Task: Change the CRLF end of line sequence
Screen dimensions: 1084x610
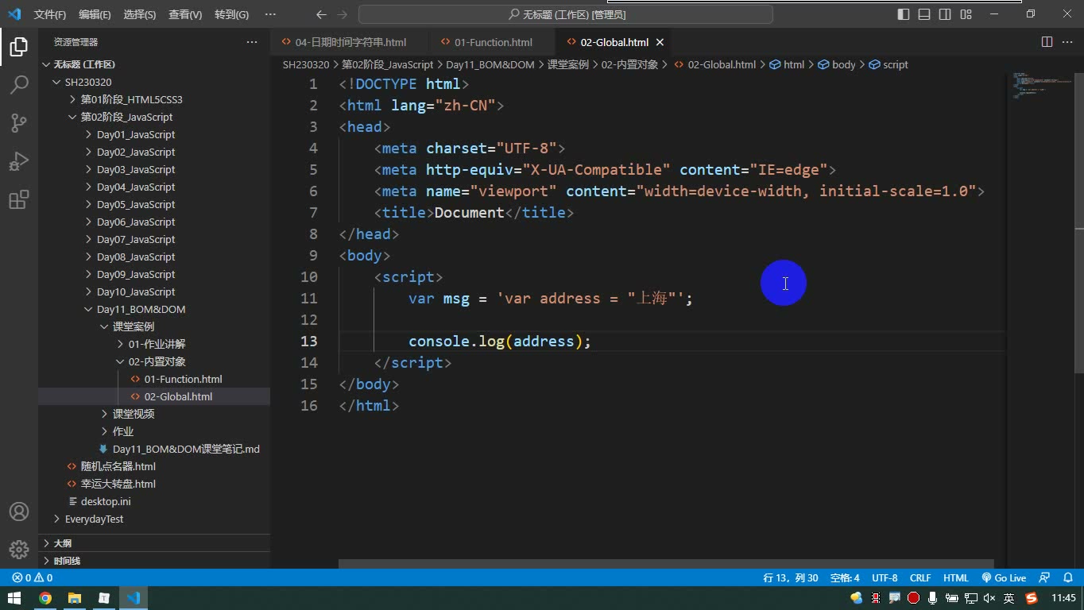Action: tap(920, 578)
